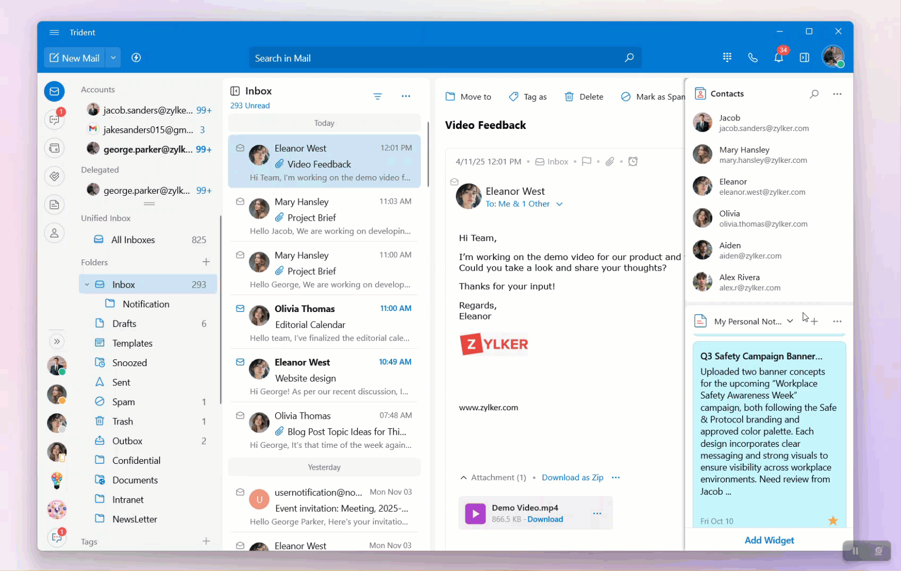Viewport: 901px width, 571px height.
Task: Click the Search in Mail field
Action: (445, 58)
